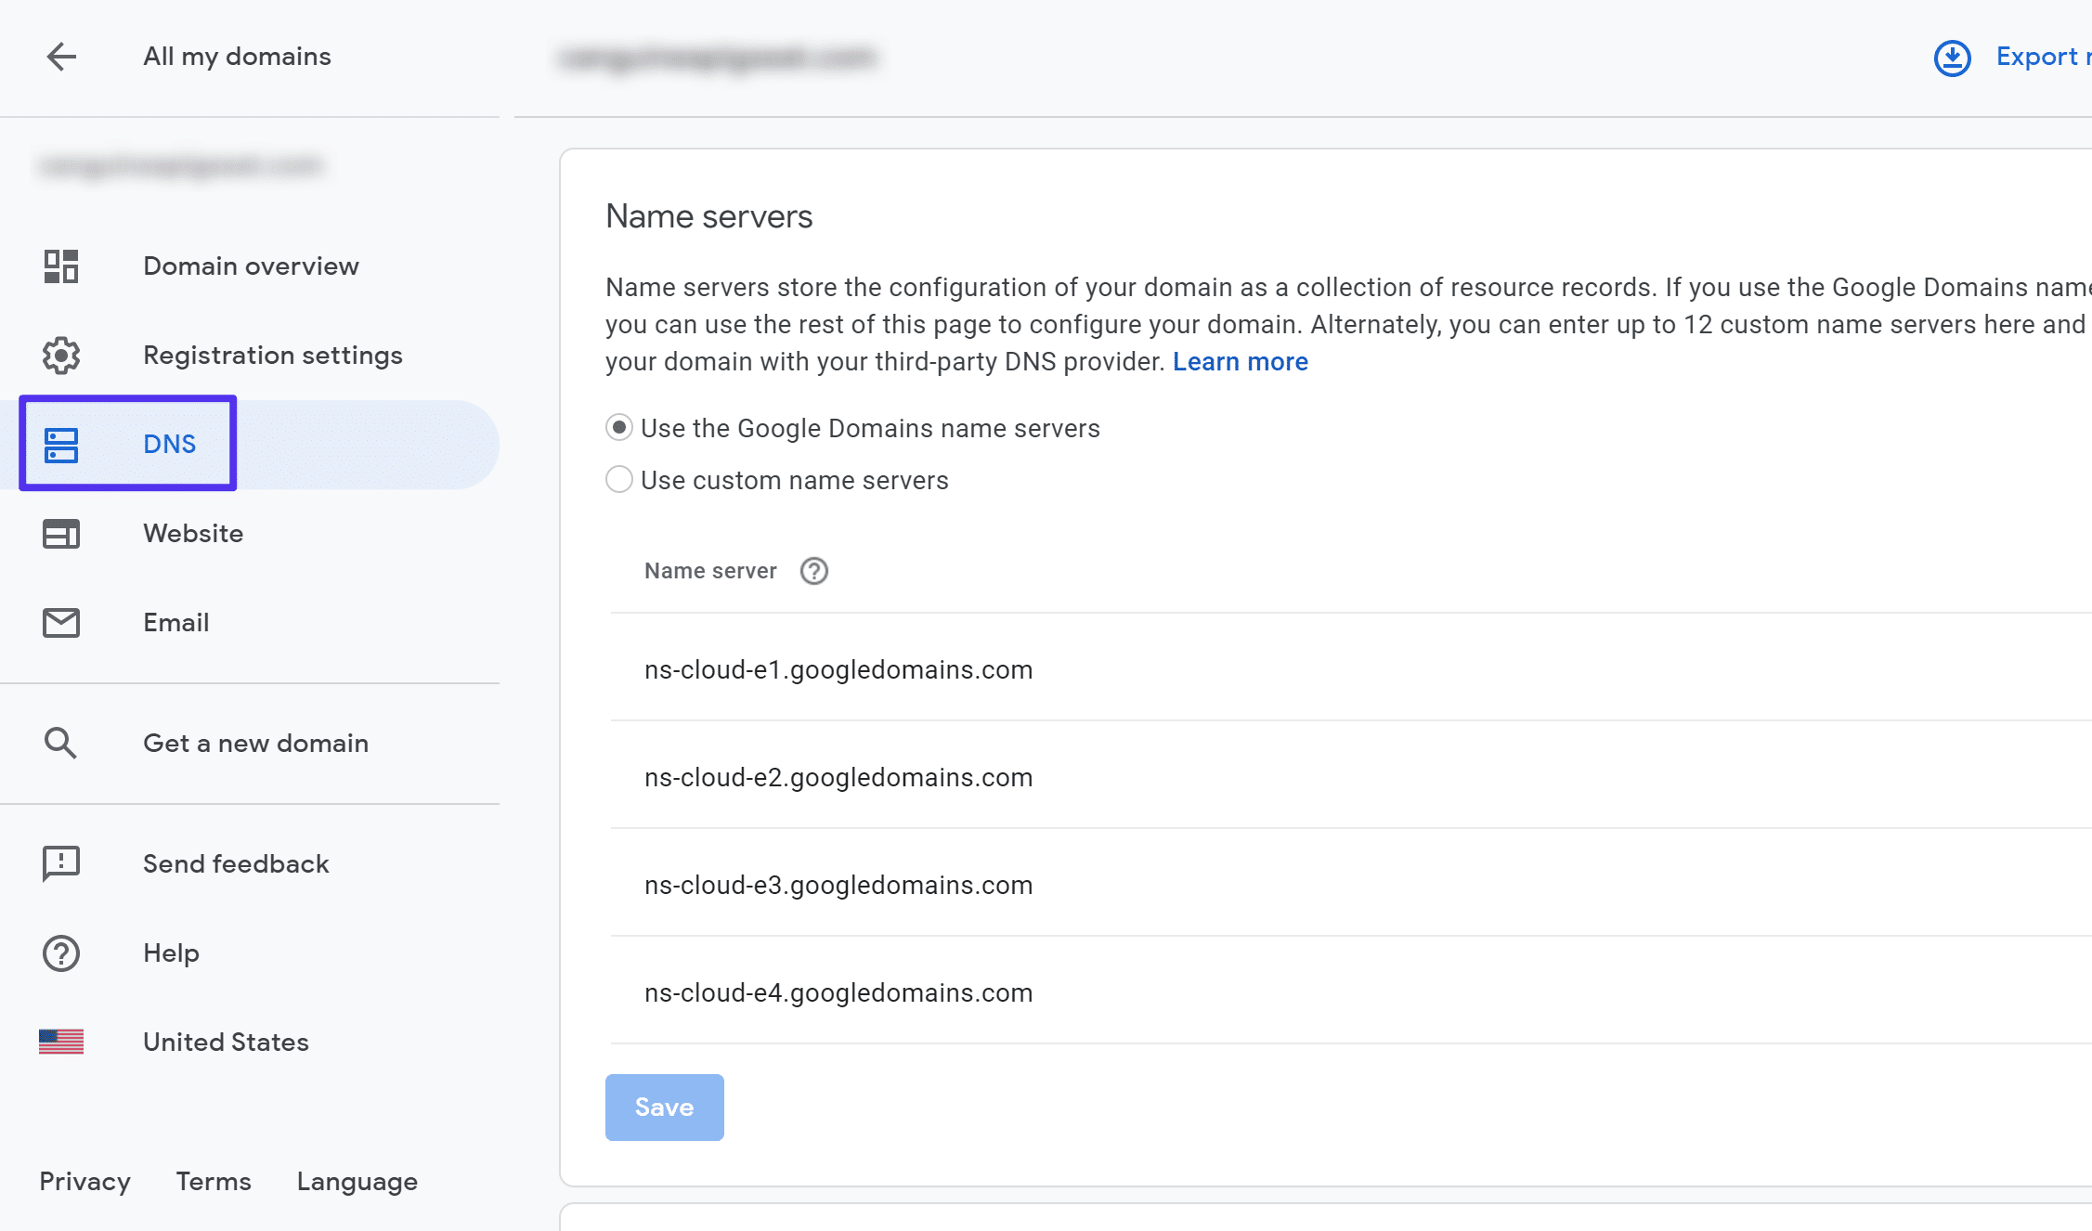
Task: Click the DNS menu item
Action: click(167, 443)
